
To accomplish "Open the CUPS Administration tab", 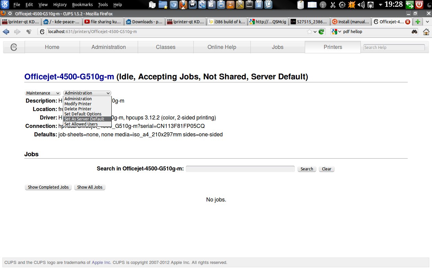I will (x=109, y=47).
